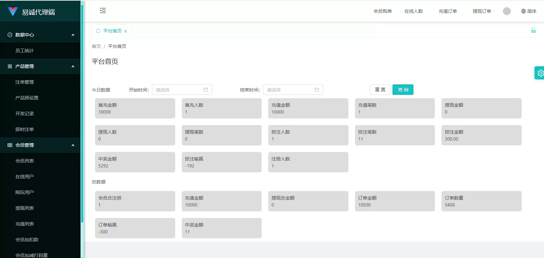Click the green lock icon
544x258 pixels.
(x=533, y=31)
